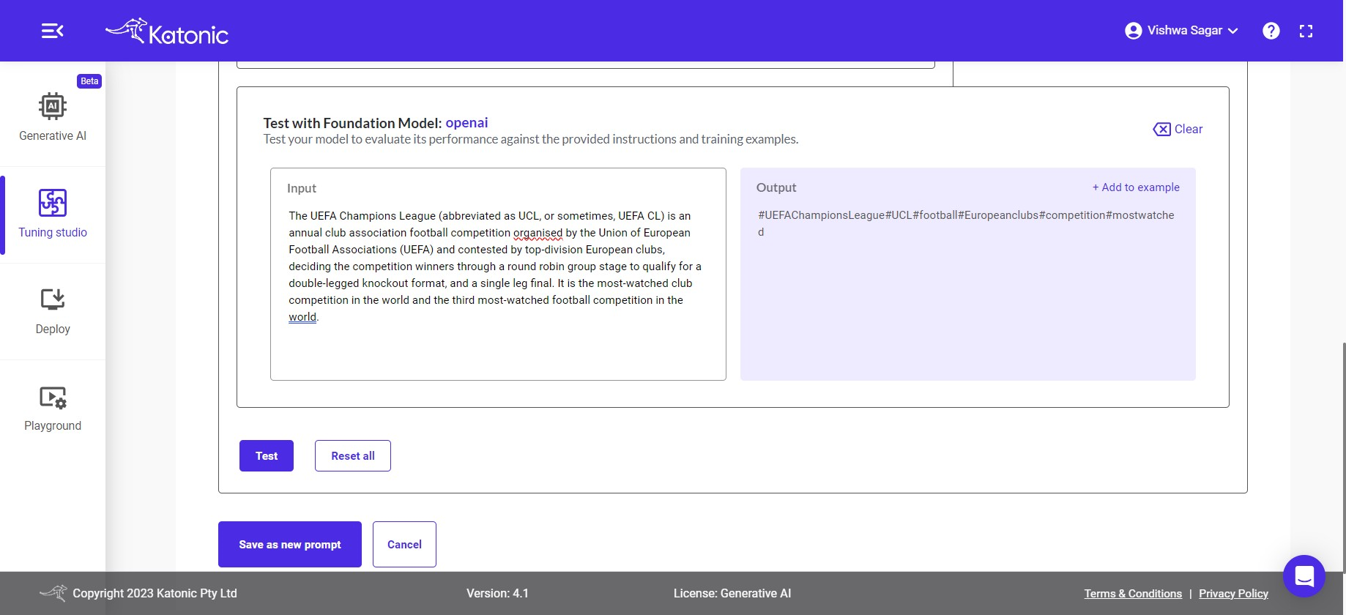1346x615 pixels.
Task: Click the Test with Foundation Model heading
Action: [352, 123]
